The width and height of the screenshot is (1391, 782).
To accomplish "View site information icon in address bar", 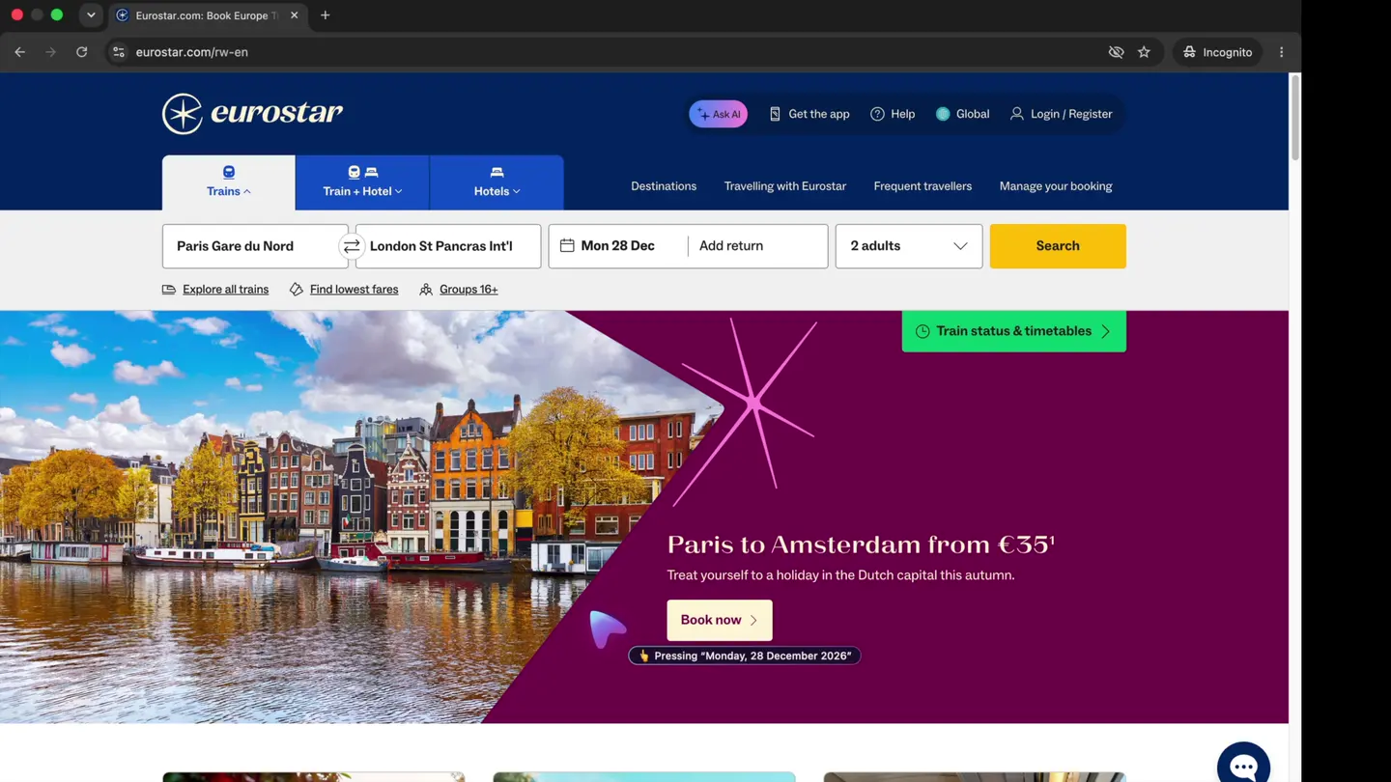I will [119, 52].
